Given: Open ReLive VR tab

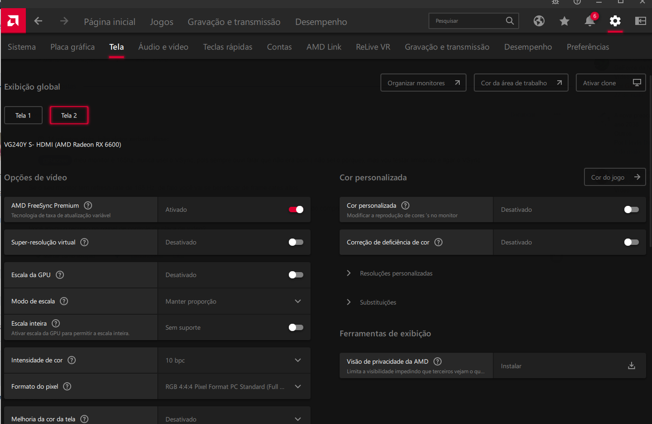Looking at the screenshot, I should (373, 47).
